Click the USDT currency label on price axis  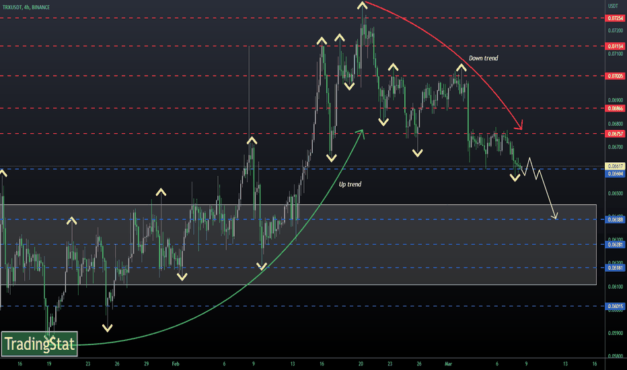pos(613,6)
